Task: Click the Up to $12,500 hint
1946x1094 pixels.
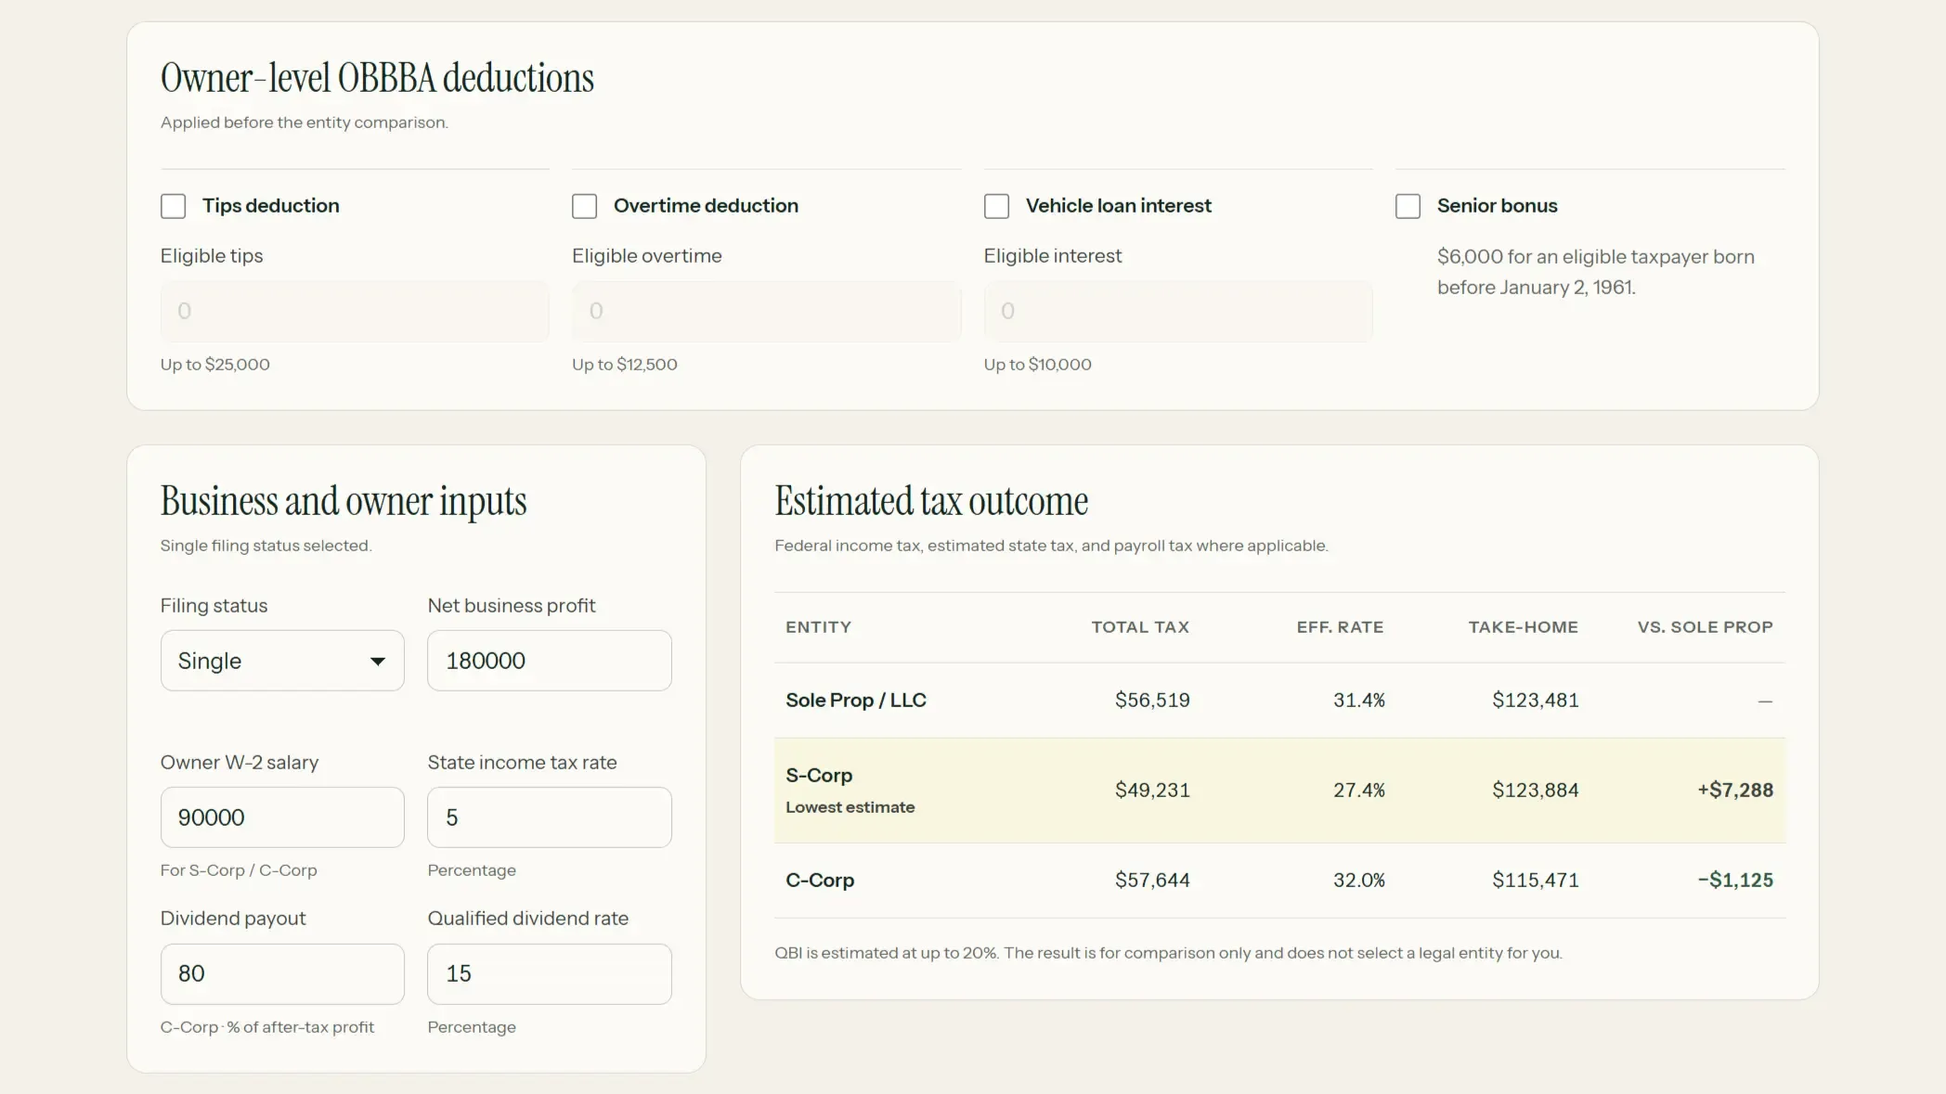Action: (x=625, y=365)
